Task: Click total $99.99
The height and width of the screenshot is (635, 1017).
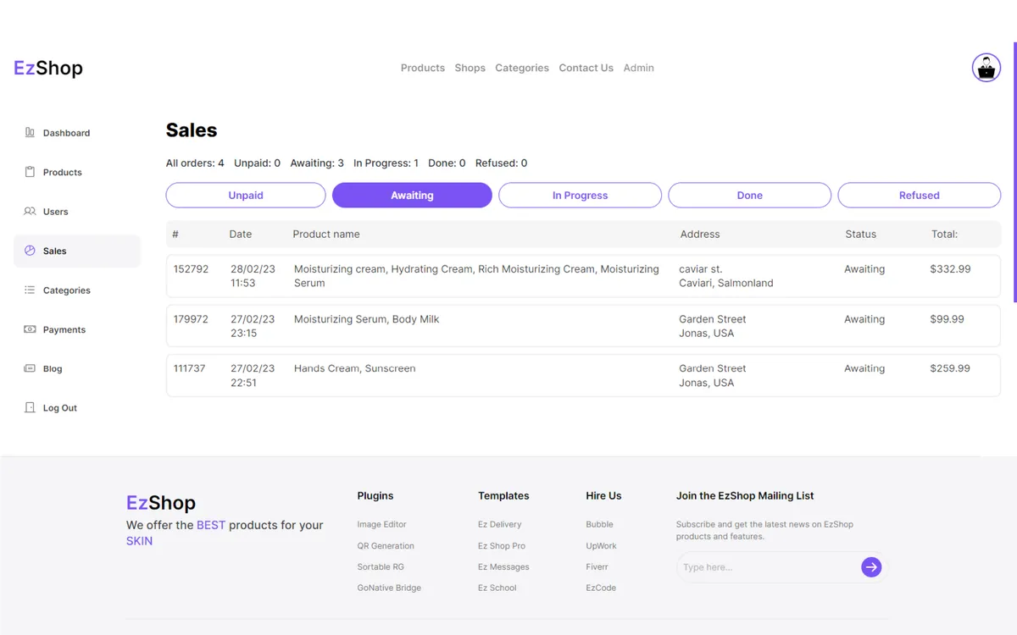Action: click(947, 319)
